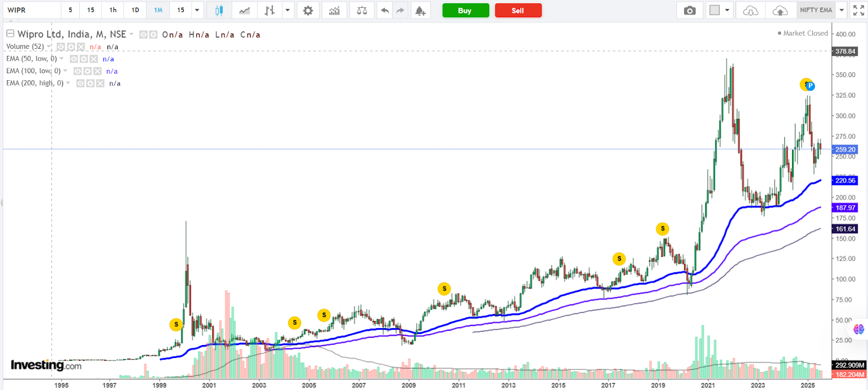Click the 220.56 EMA price label

pyautogui.click(x=845, y=181)
